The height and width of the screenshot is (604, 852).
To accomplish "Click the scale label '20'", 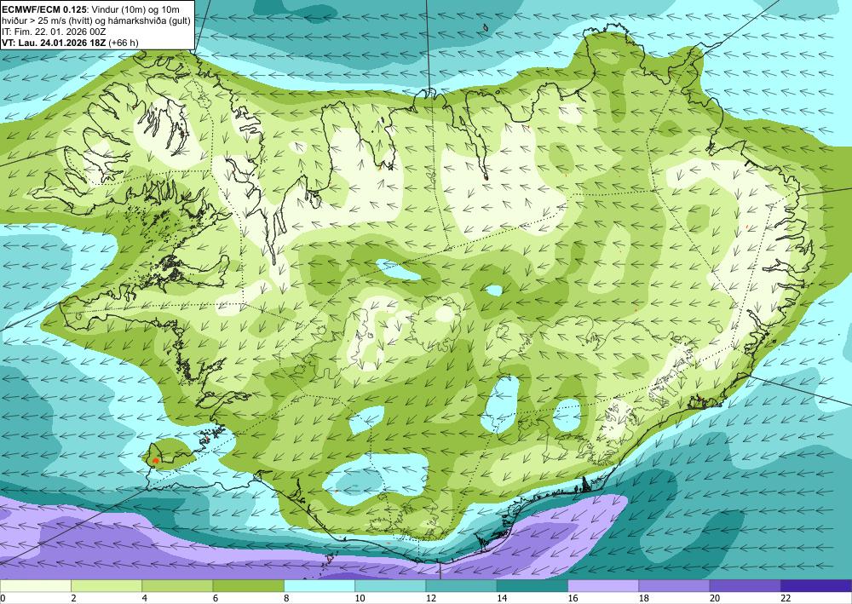I will point(715,599).
